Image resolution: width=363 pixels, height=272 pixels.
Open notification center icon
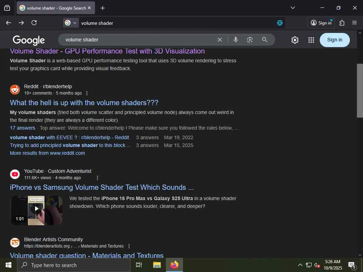[x=352, y=265]
